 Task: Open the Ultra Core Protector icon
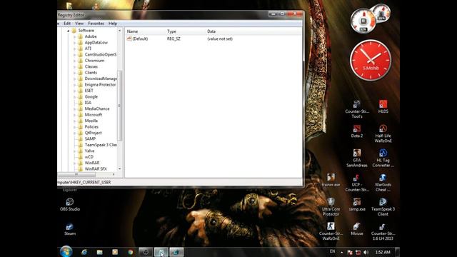[331, 207]
